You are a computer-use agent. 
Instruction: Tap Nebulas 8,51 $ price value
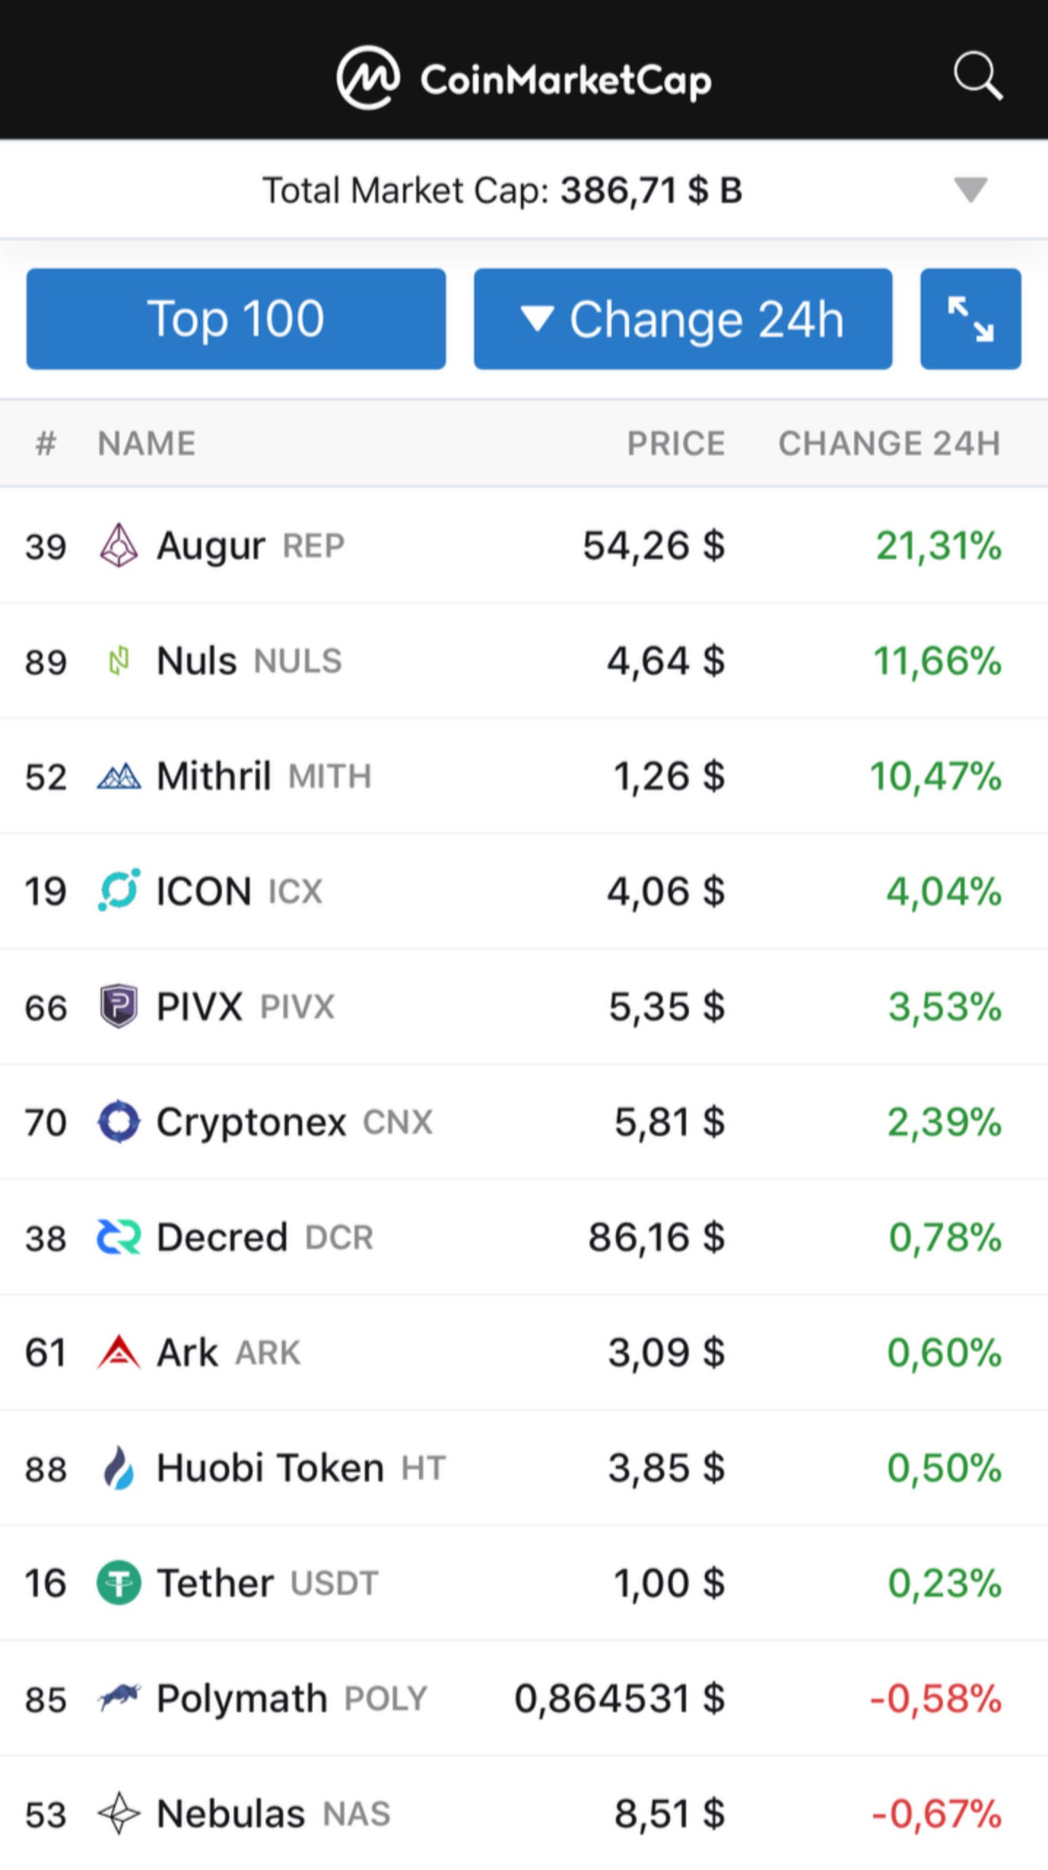click(669, 1814)
